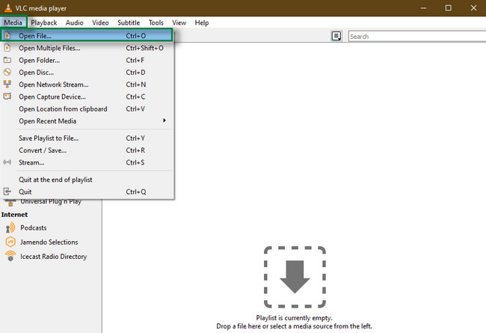Click the drop-file arrow placeholder
486x333 pixels.
click(295, 277)
